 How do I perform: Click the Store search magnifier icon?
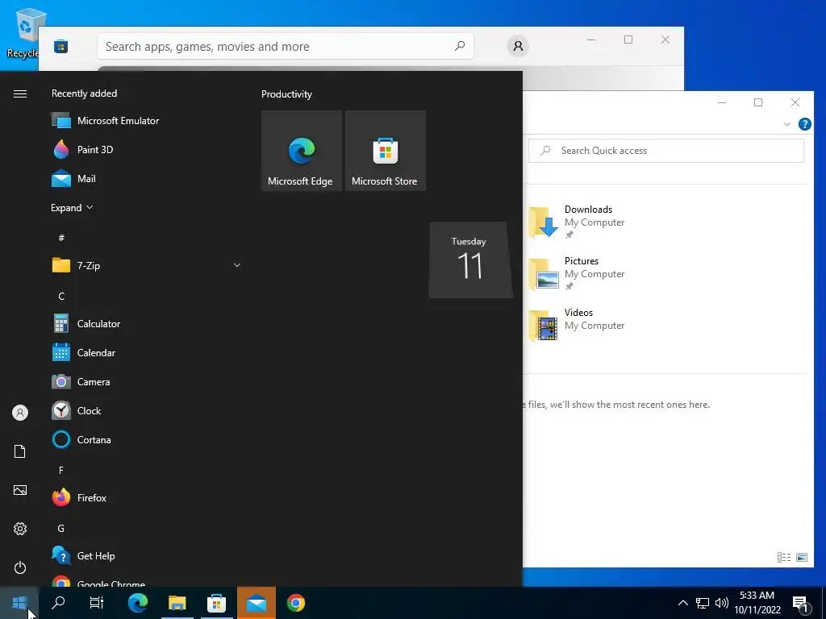(459, 46)
